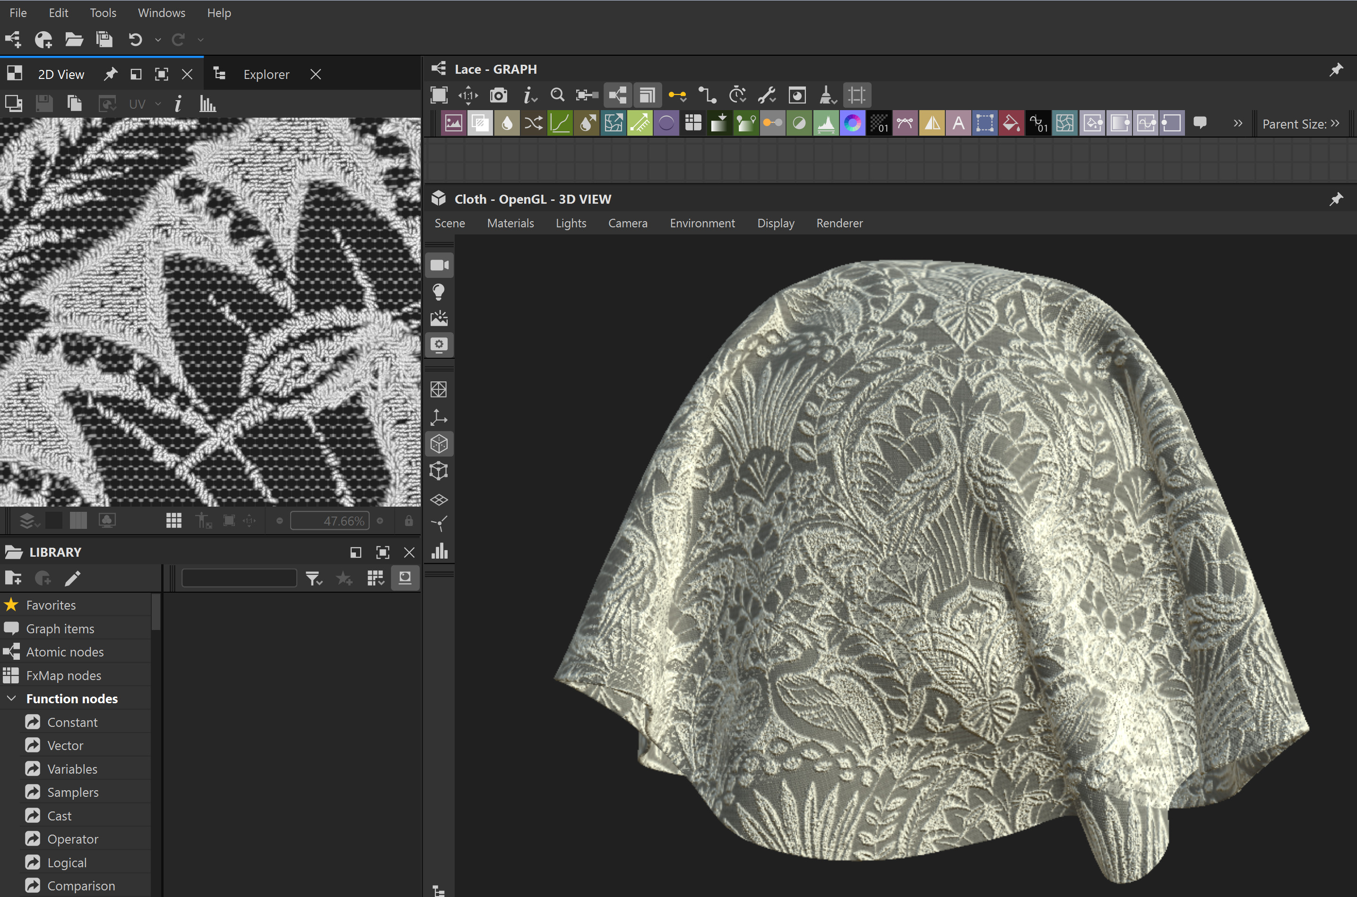The width and height of the screenshot is (1357, 897).
Task: Take graph screenshot with camera icon
Action: click(498, 95)
